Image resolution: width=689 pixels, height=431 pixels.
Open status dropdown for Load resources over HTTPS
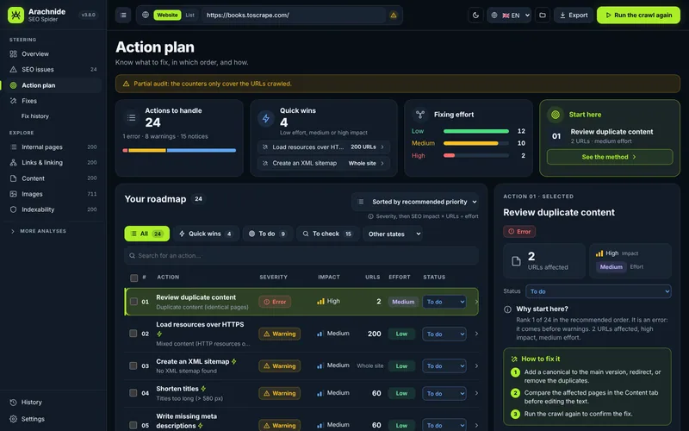pyautogui.click(x=444, y=334)
